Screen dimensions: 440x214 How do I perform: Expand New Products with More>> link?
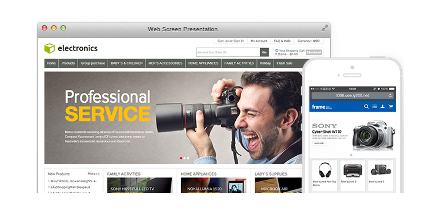click(x=94, y=174)
